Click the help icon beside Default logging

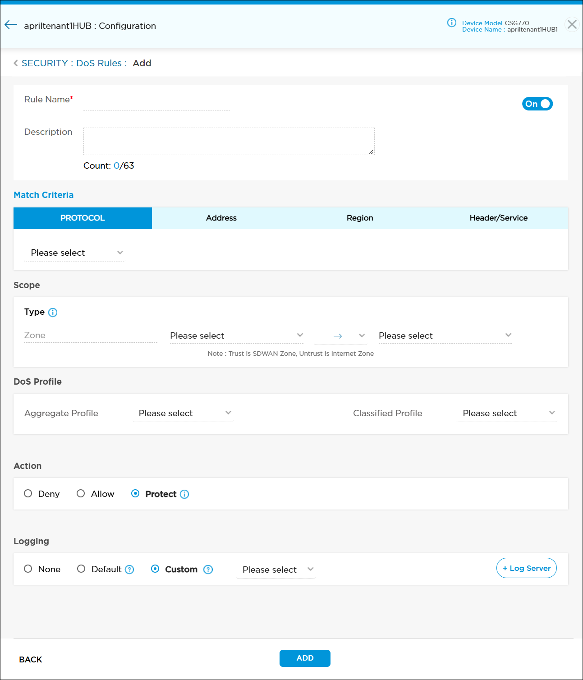tap(129, 570)
